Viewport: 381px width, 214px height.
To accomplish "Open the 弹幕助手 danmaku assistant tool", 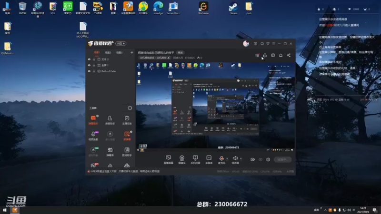I will point(93,120).
